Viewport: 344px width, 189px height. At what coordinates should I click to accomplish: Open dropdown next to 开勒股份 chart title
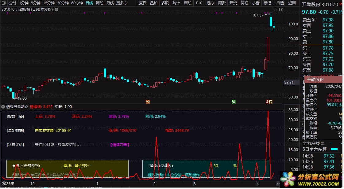56,9
